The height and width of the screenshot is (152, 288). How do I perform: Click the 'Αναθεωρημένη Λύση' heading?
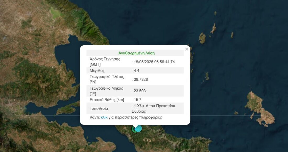point(136,53)
